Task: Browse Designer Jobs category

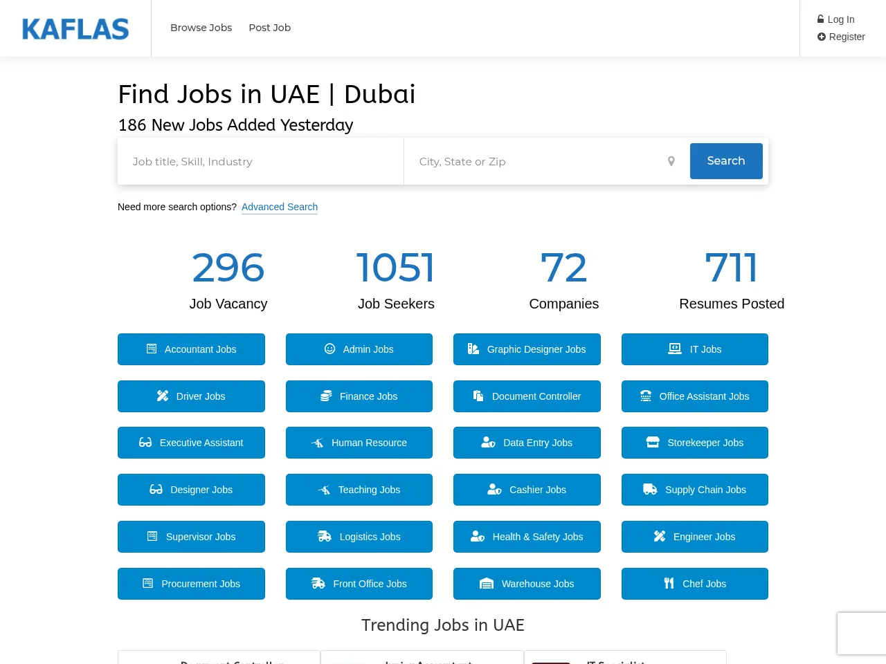Action: pos(191,490)
